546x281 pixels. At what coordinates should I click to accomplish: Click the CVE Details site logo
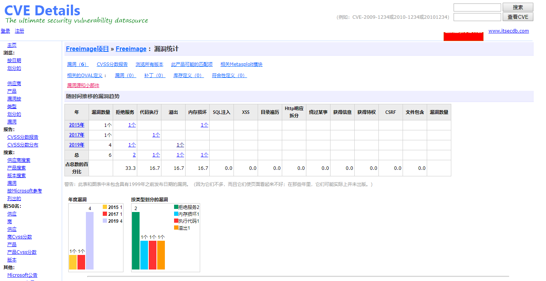point(42,10)
